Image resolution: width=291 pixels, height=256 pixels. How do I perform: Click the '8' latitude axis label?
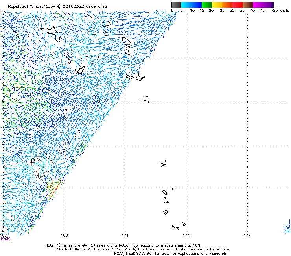[x=3, y=57]
